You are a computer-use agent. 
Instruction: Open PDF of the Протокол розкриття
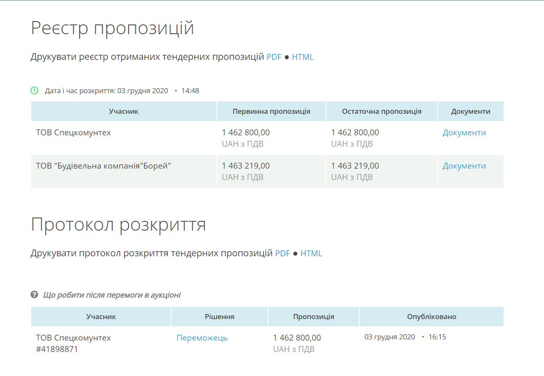(x=283, y=253)
